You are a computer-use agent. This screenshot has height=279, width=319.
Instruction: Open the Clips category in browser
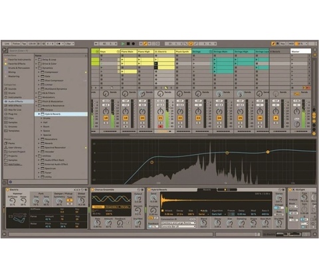[x=11, y=118]
